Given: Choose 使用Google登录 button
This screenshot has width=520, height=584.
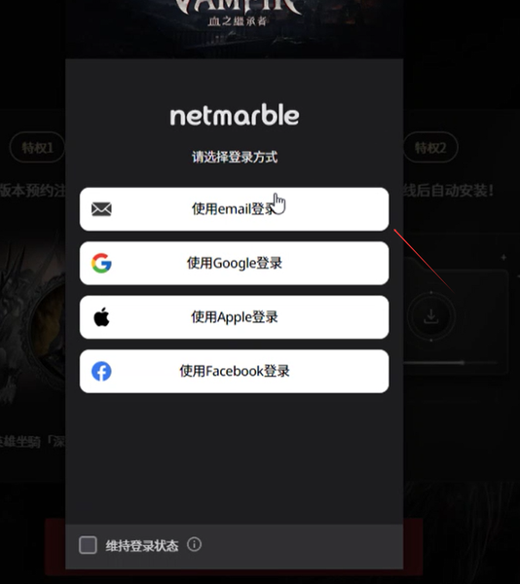Looking at the screenshot, I should point(235,264).
